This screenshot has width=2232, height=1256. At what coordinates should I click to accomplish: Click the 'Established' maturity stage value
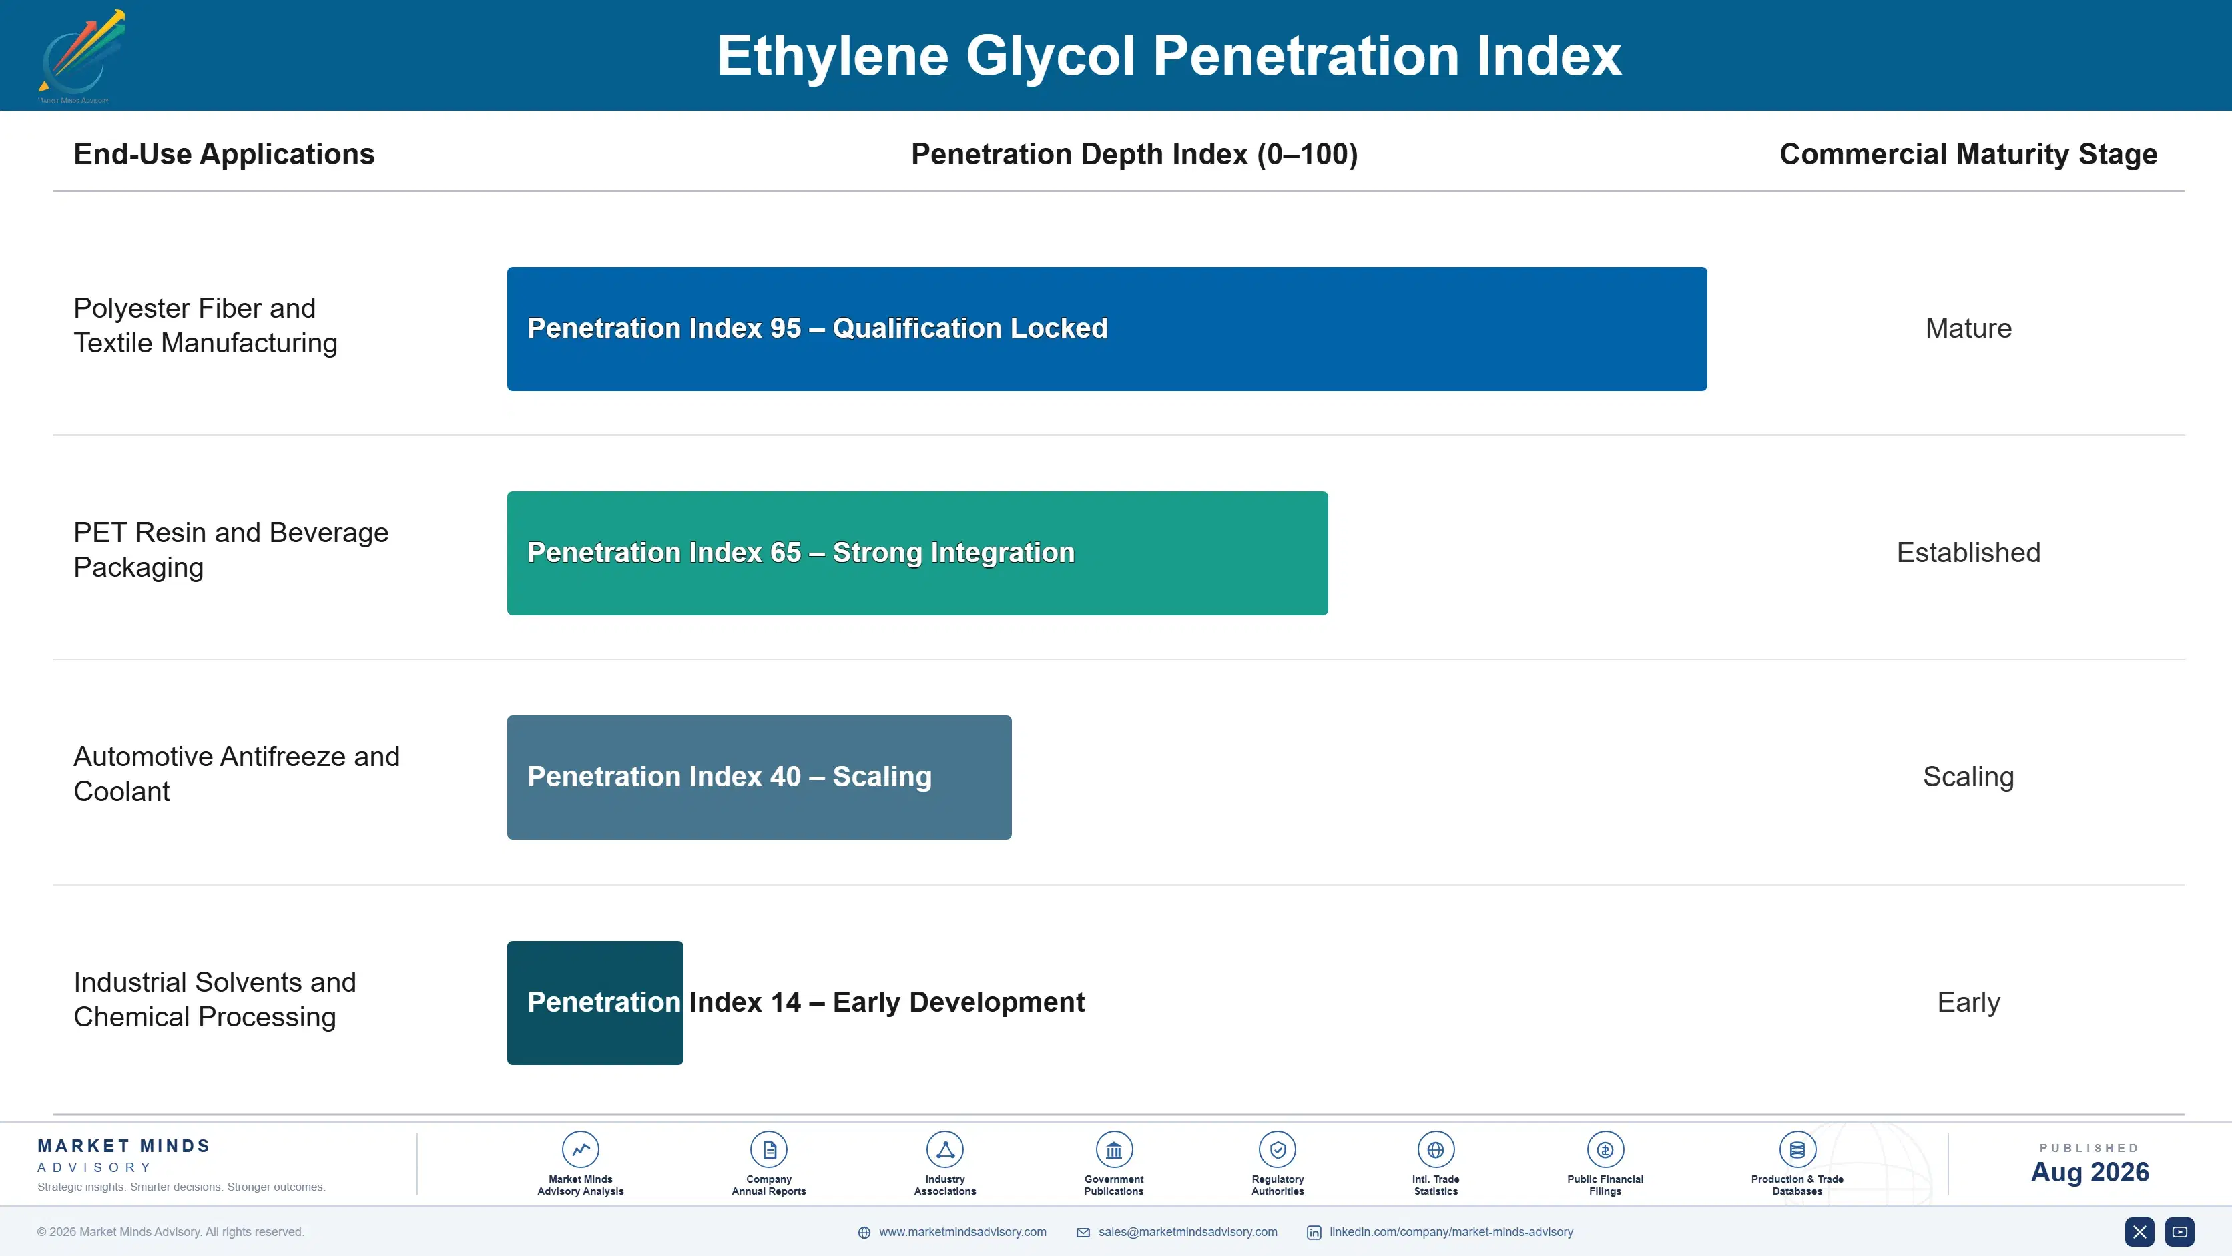[x=1968, y=553]
